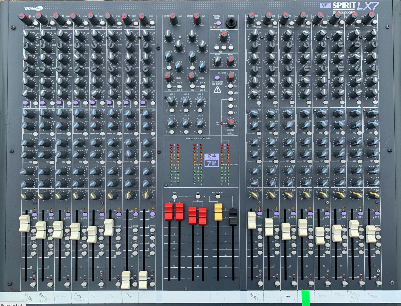Viewport: 401px width, 306px height.
Task: Click the Spirit LX7 logo
Action: tap(349, 7)
